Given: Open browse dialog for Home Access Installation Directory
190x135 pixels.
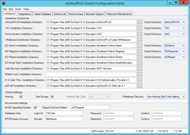Looking at the screenshot, I should point(139,34).
